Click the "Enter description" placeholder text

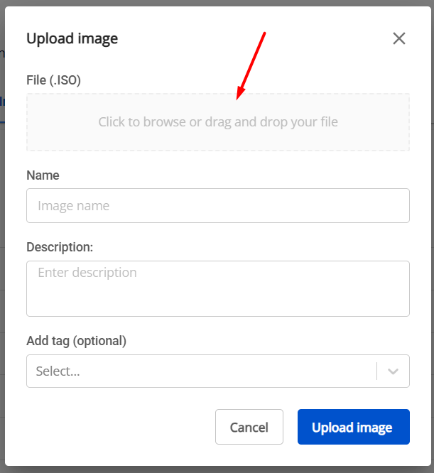[x=87, y=273]
